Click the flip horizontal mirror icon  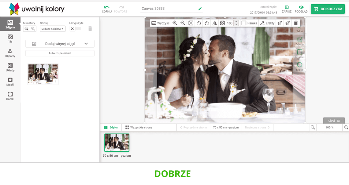(x=214, y=23)
